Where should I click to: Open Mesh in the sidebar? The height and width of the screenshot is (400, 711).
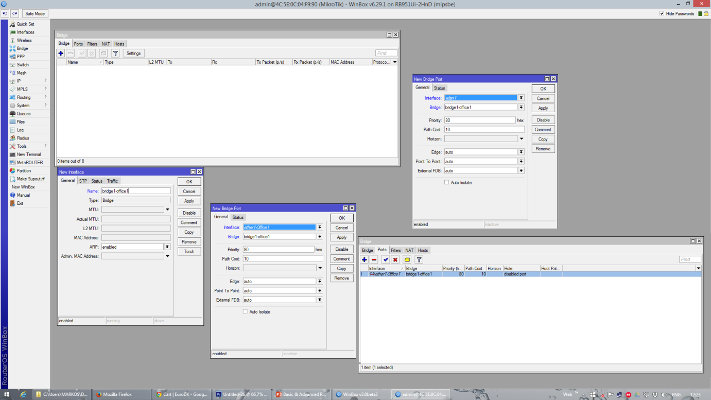pos(21,73)
